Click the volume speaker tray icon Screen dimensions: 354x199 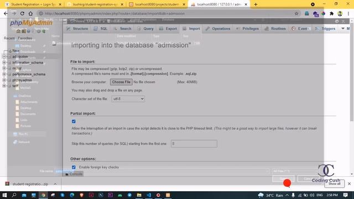coord(312,195)
